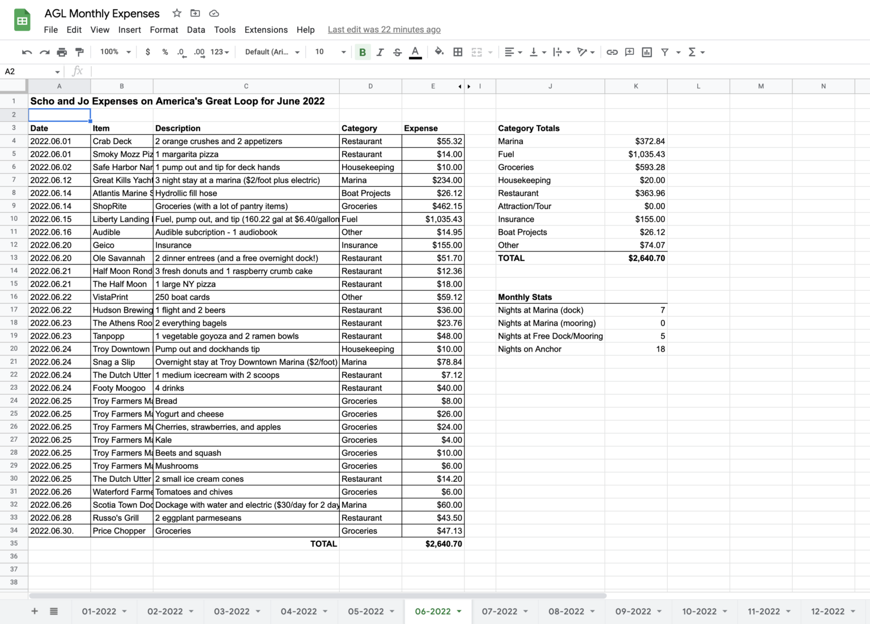
Task: Expand the font size dropdown
Action: click(x=343, y=52)
